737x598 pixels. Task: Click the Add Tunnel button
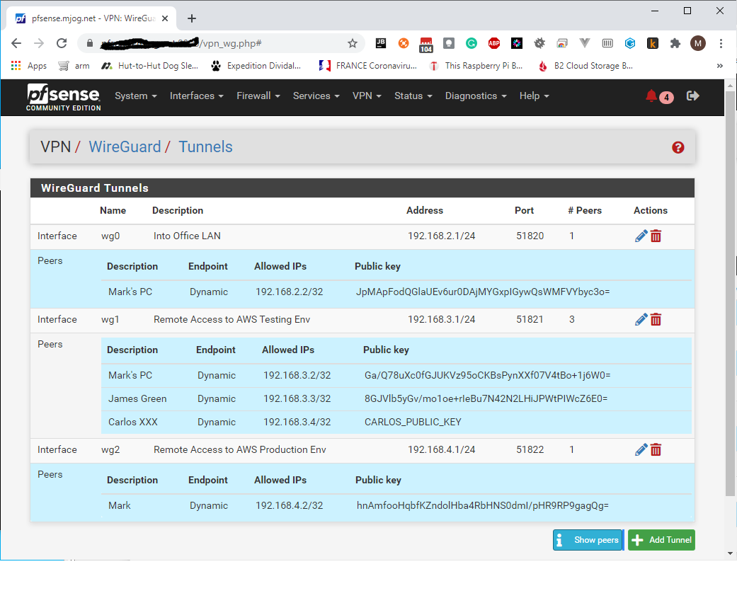coord(661,540)
